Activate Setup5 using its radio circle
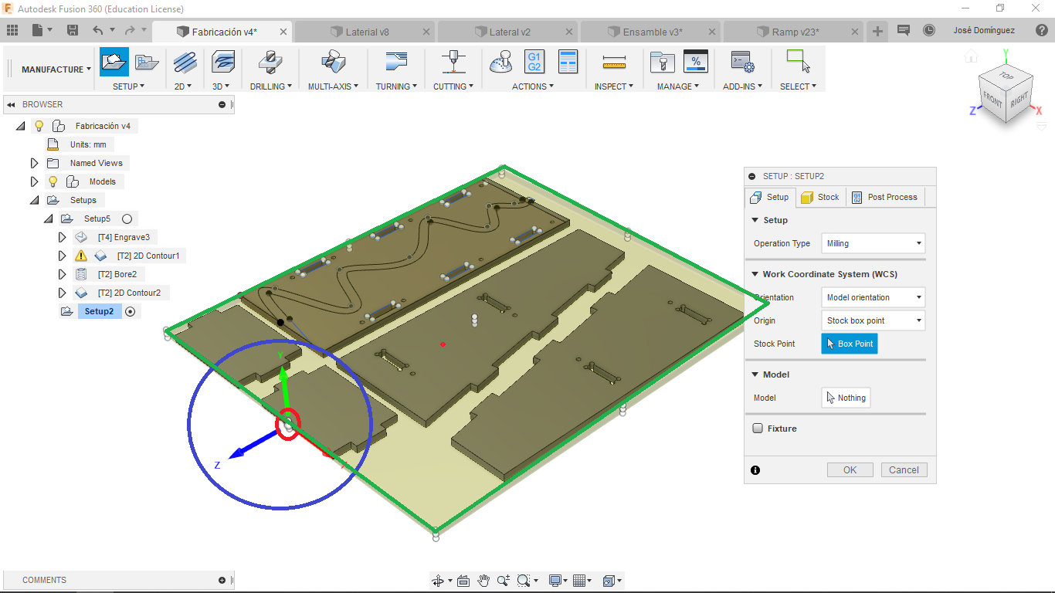The width and height of the screenshot is (1055, 593). [127, 219]
